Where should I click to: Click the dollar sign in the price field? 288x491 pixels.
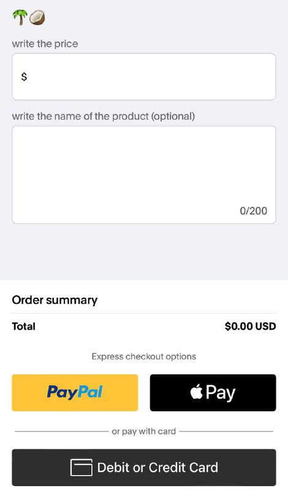click(x=24, y=76)
